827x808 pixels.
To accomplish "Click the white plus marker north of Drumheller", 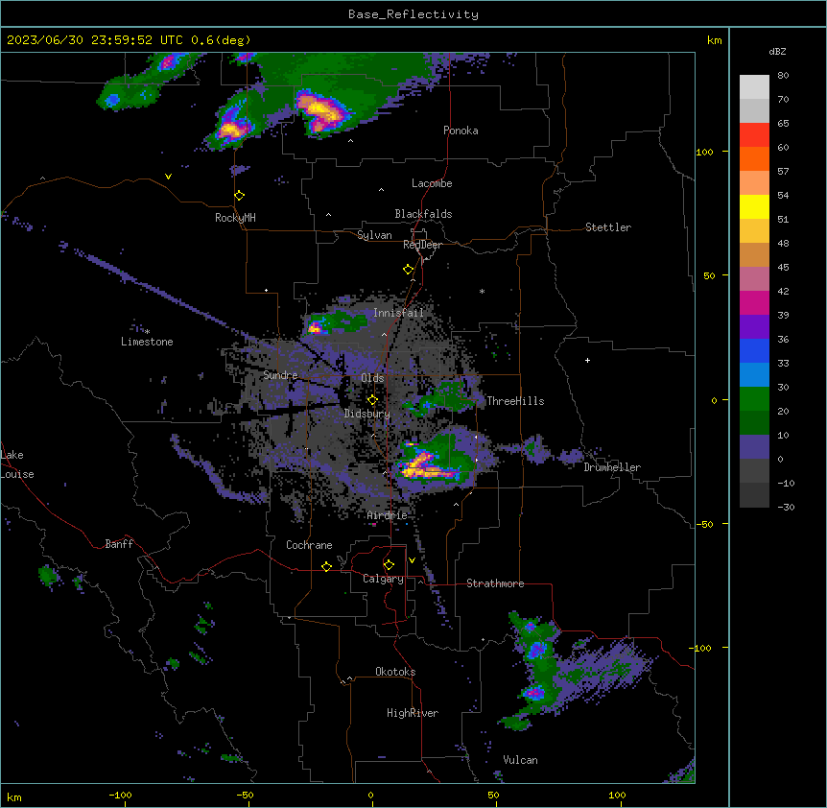I will click(x=587, y=360).
